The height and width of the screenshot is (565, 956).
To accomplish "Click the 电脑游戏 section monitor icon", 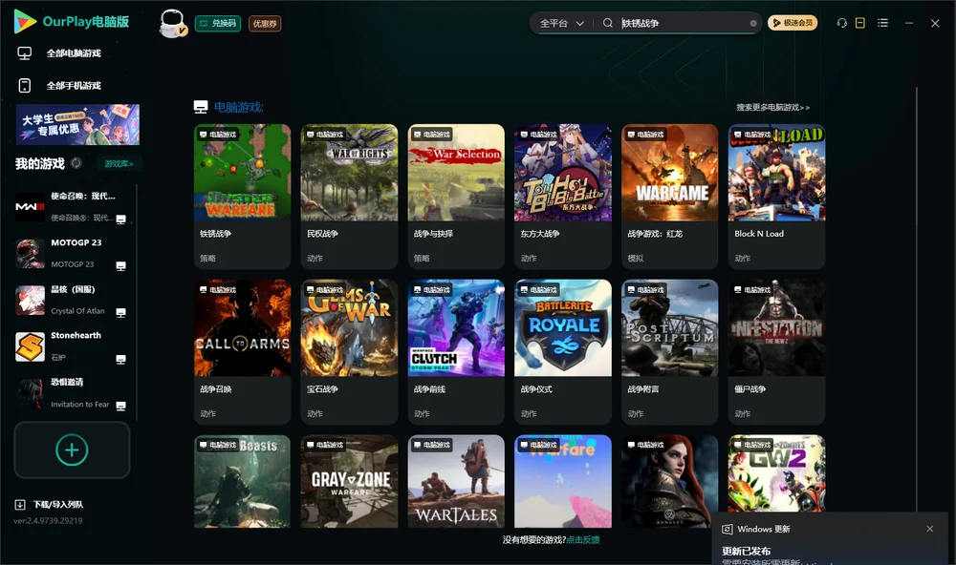I will [201, 107].
